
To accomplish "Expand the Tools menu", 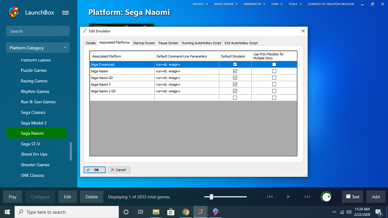I will [x=295, y=4].
